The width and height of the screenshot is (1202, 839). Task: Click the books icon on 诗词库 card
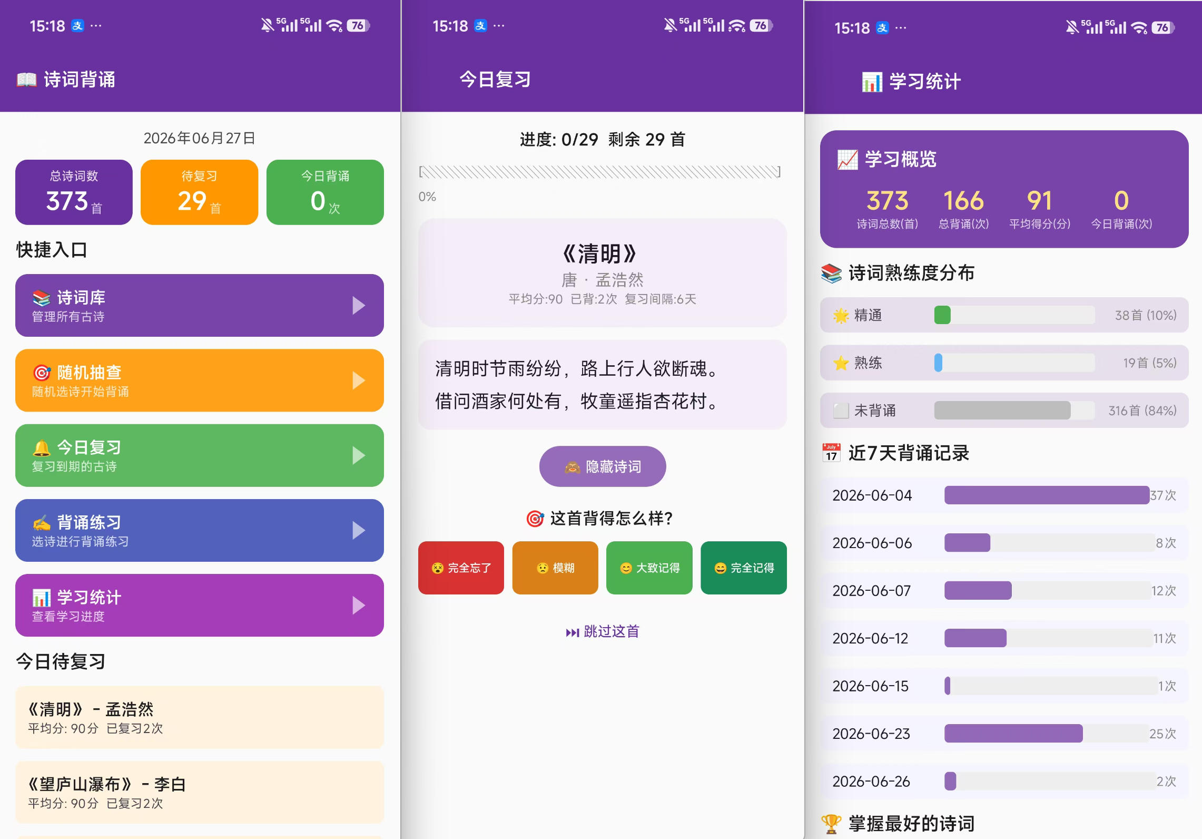(x=42, y=298)
